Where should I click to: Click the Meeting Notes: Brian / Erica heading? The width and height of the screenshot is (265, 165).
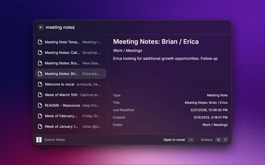click(156, 42)
